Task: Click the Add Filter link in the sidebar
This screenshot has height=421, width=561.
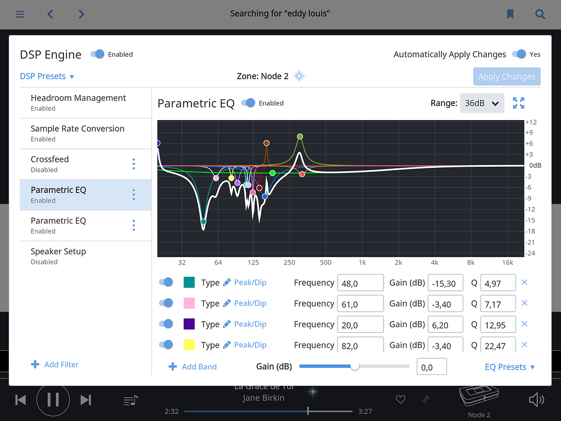Action: [x=54, y=364]
